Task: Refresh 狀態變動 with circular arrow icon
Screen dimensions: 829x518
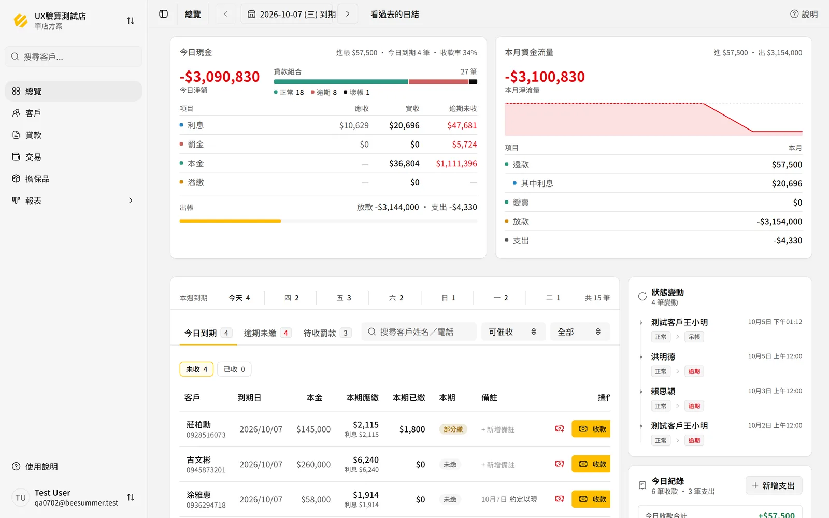Action: point(642,296)
